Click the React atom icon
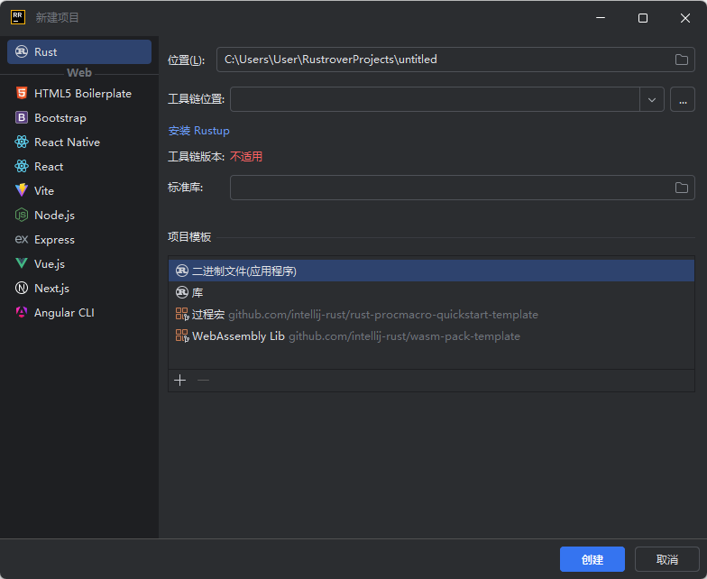Viewport: 707px width, 579px height. tap(22, 166)
